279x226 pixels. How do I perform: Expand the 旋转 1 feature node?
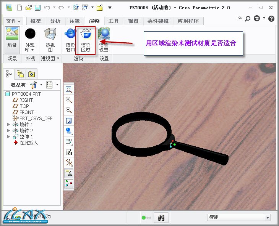[x=9, y=125]
